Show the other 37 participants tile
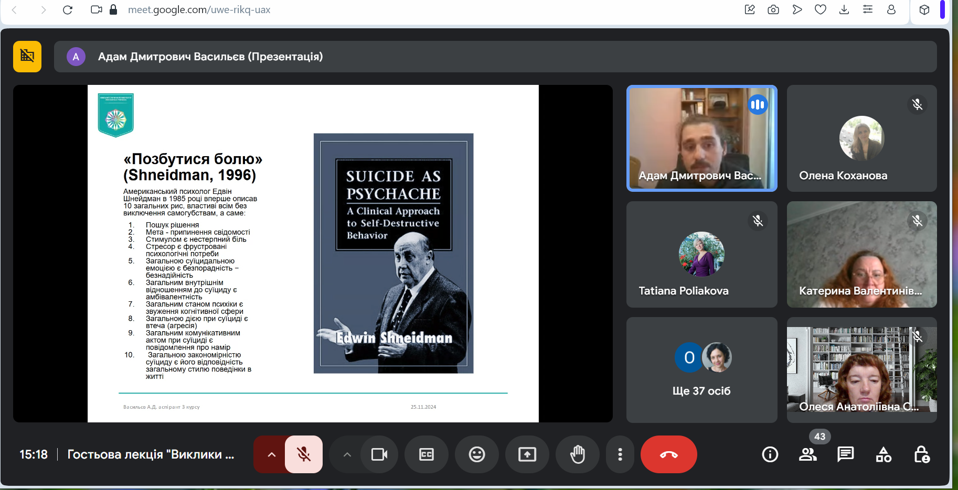 701,369
